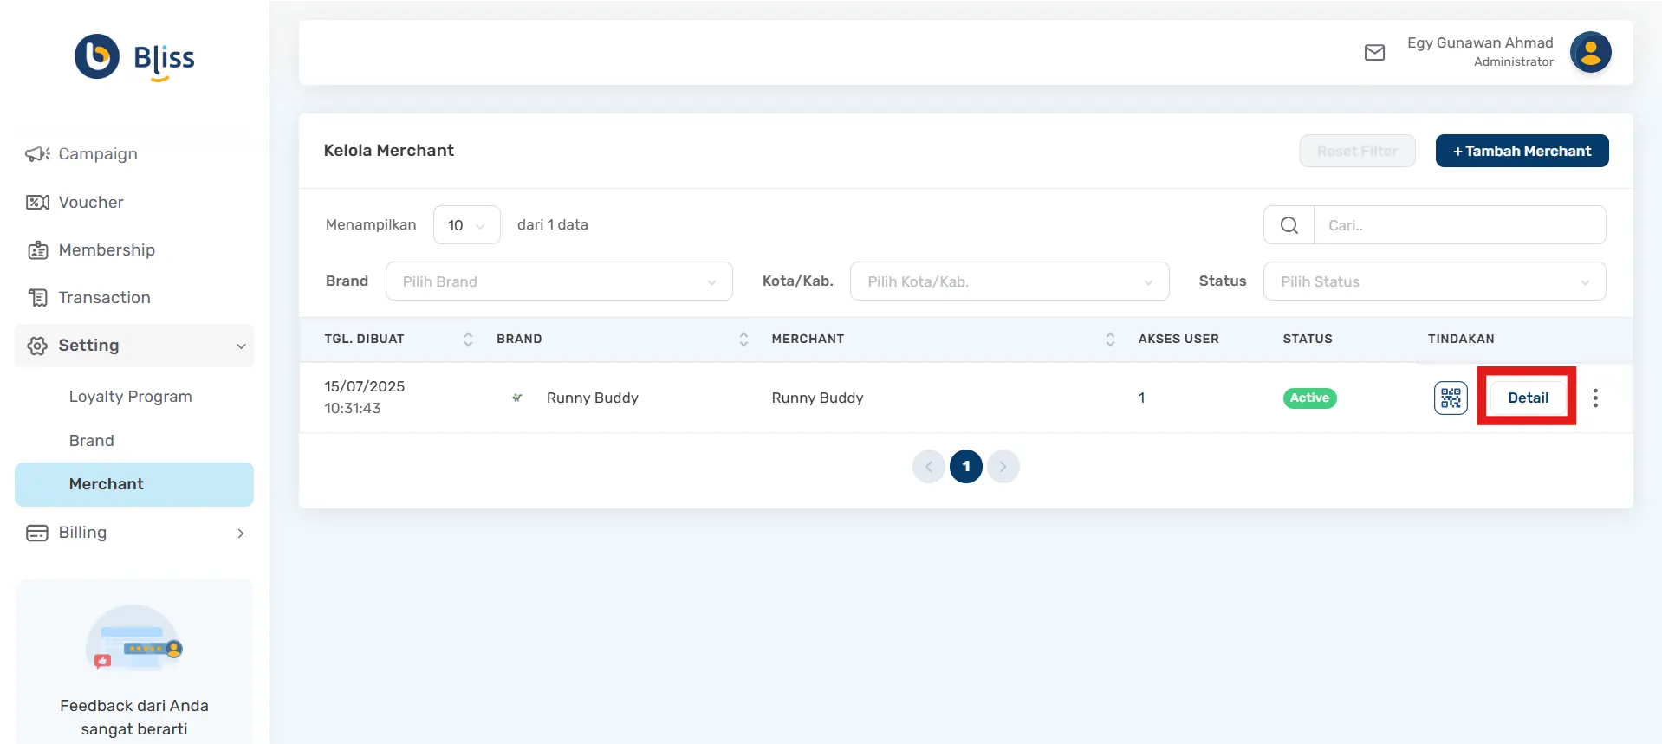Open the mail envelope icon

pyautogui.click(x=1374, y=53)
